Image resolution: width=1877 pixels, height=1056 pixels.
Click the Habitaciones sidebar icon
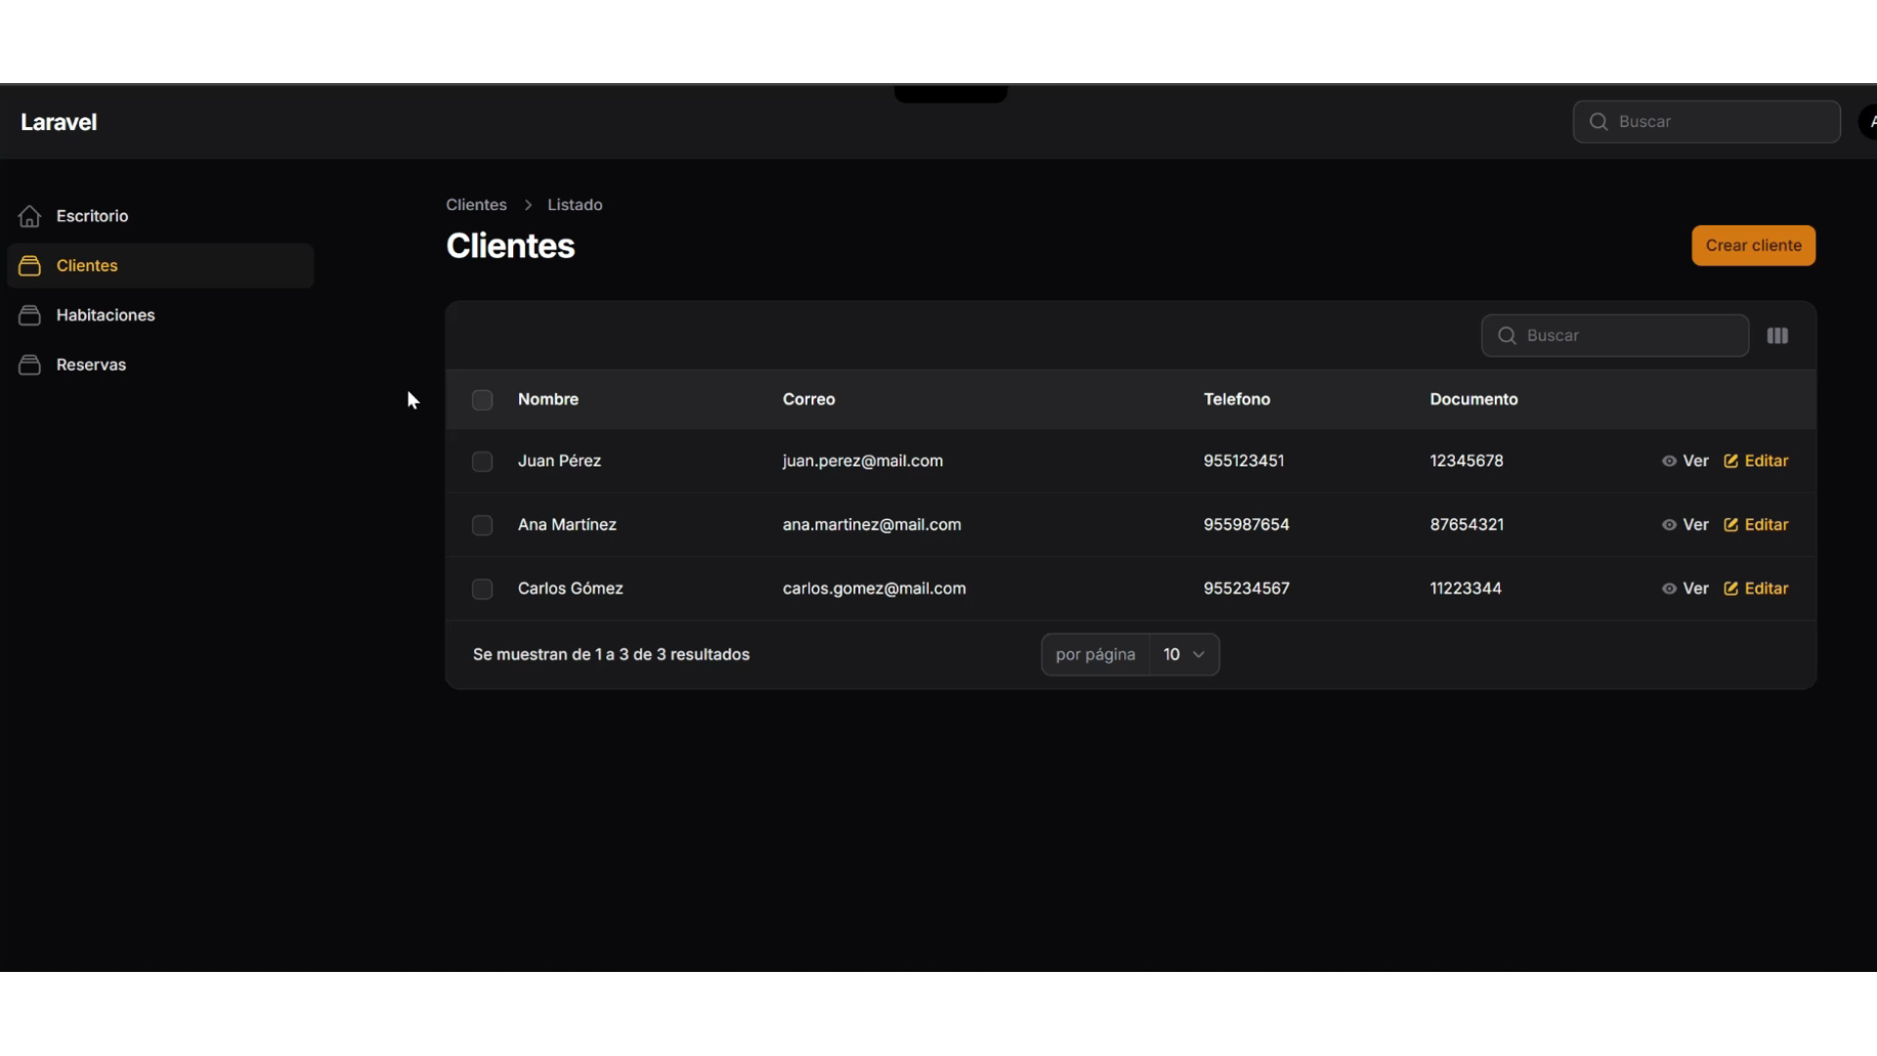click(x=29, y=315)
